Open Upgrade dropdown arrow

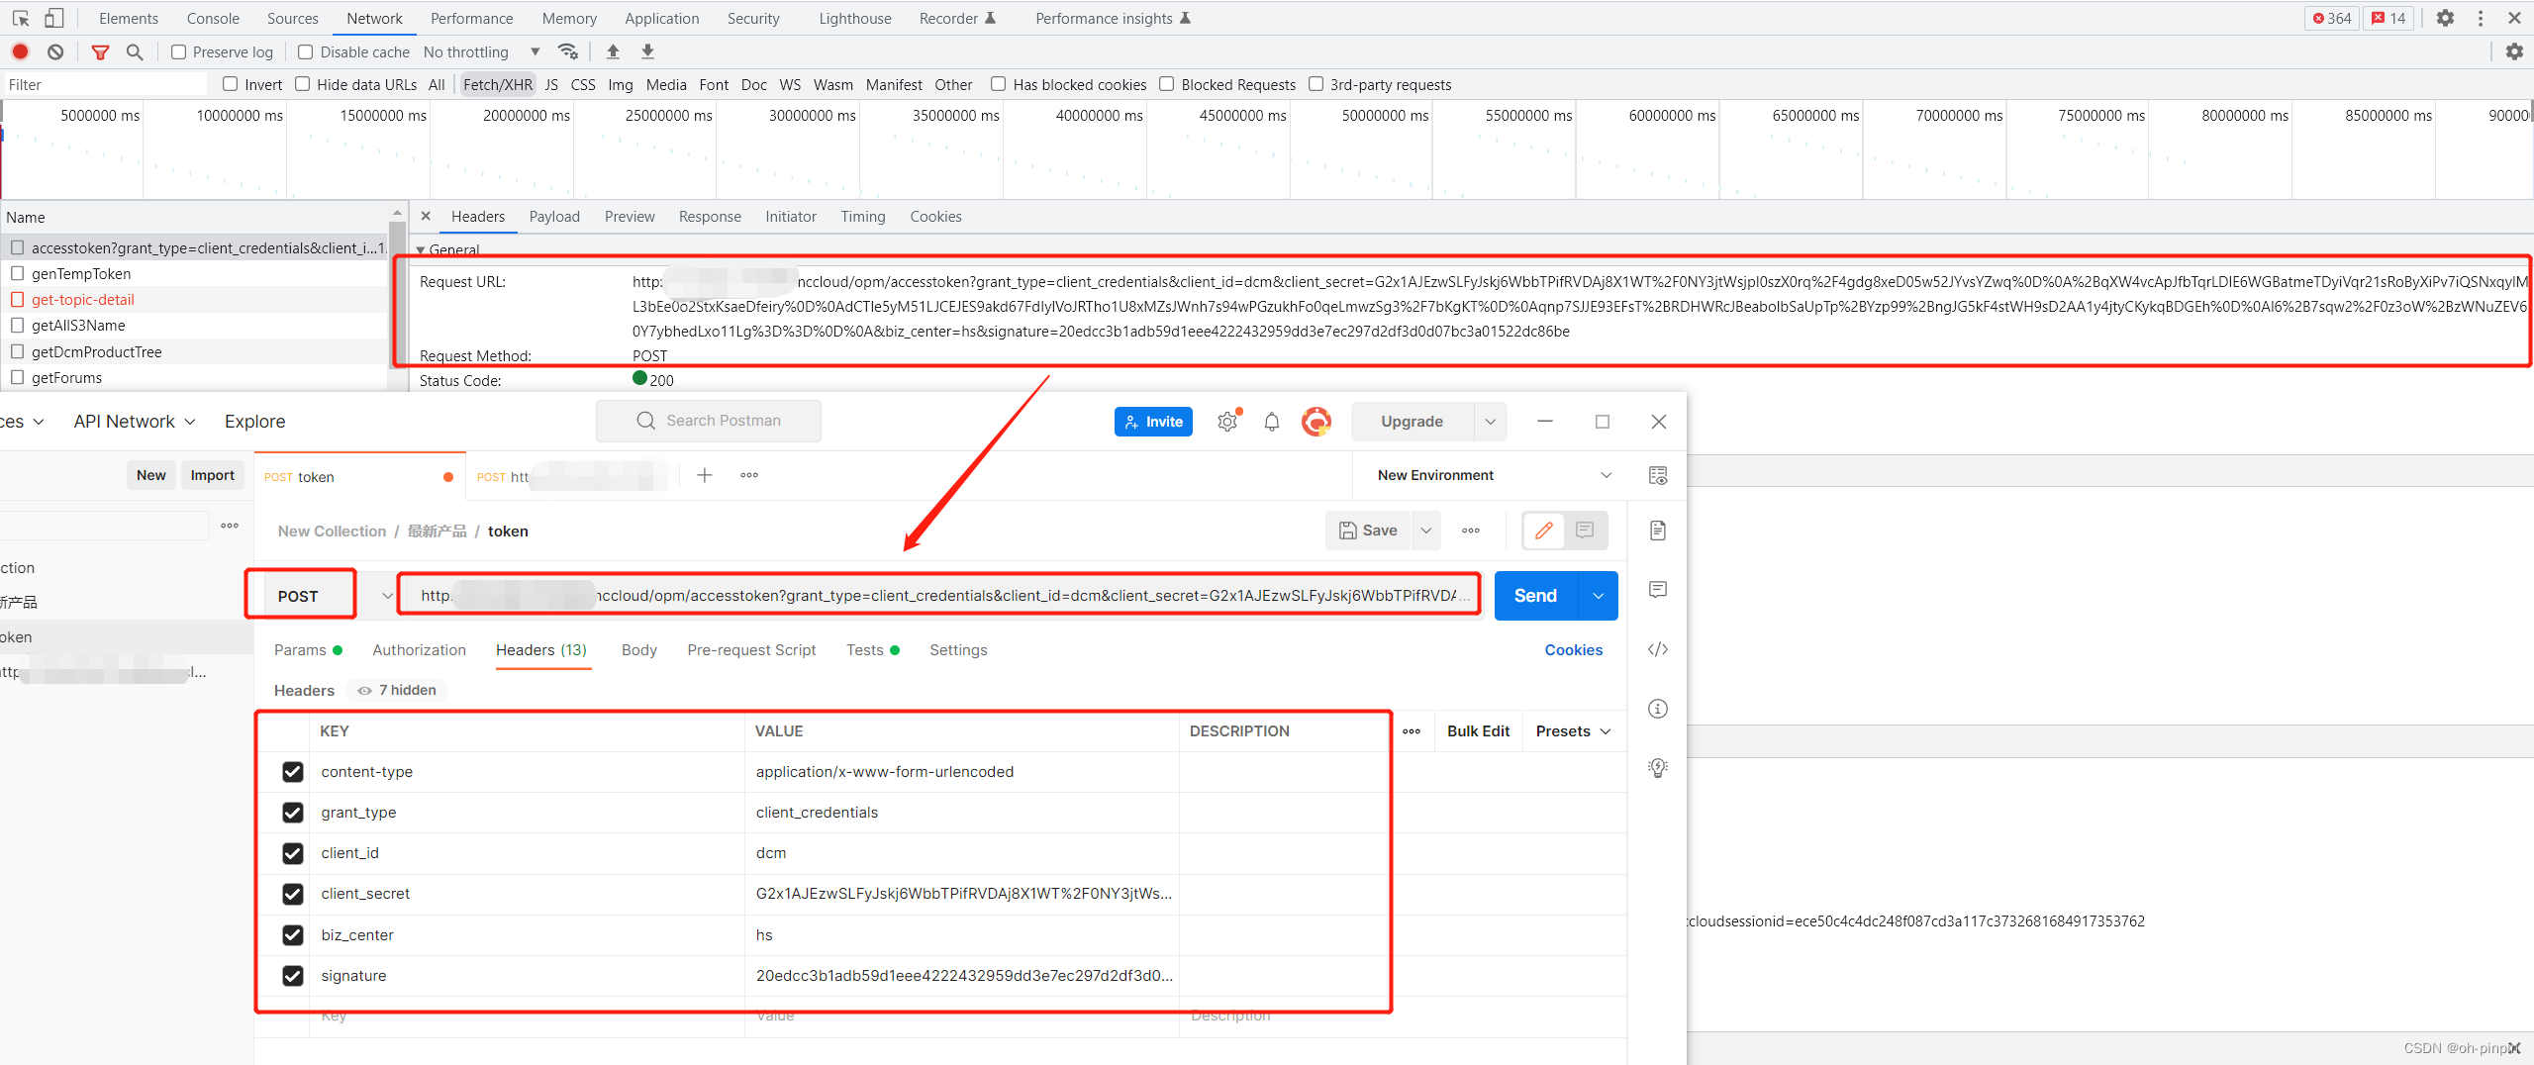tap(1490, 422)
